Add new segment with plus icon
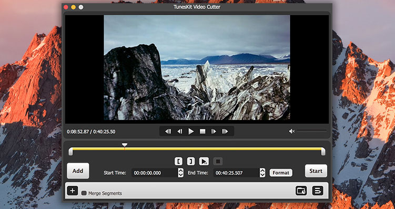The height and width of the screenshot is (209, 395). [x=73, y=191]
